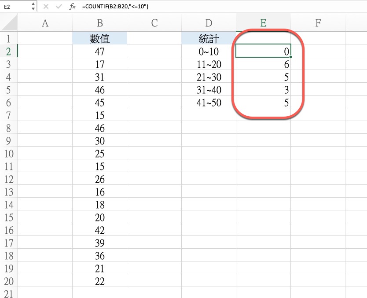Select column B header
This screenshot has height=298, width=367.
click(100, 23)
